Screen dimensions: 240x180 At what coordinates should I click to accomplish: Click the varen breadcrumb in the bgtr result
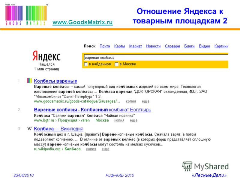[x=85, y=120]
